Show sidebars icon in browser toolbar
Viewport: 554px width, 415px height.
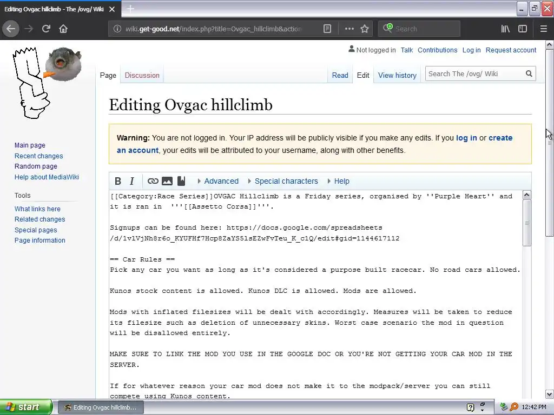tap(523, 29)
